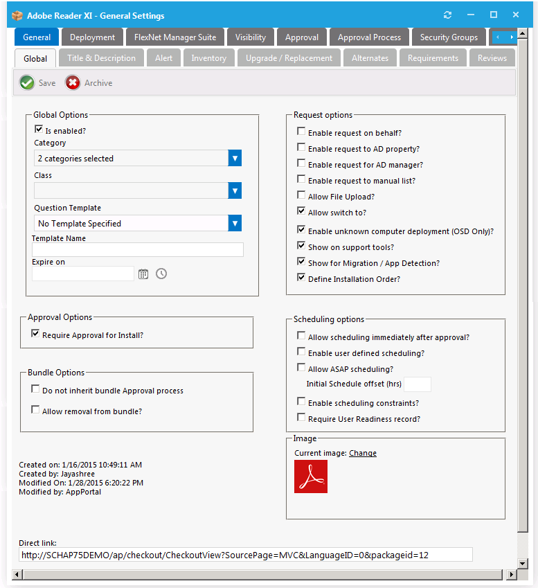Click the red Archive X icon

(73, 83)
